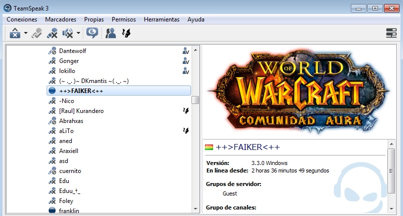This screenshot has height=216, width=403.
Task: Click wolf emblem icon beside [Raul] Kurandero
Action: [x=185, y=110]
